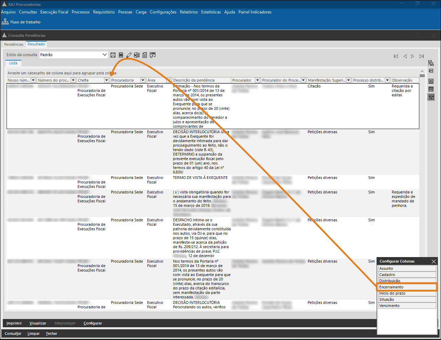Open the Execução Fiscal menu
This screenshot has height=340, width=441.
[54, 12]
